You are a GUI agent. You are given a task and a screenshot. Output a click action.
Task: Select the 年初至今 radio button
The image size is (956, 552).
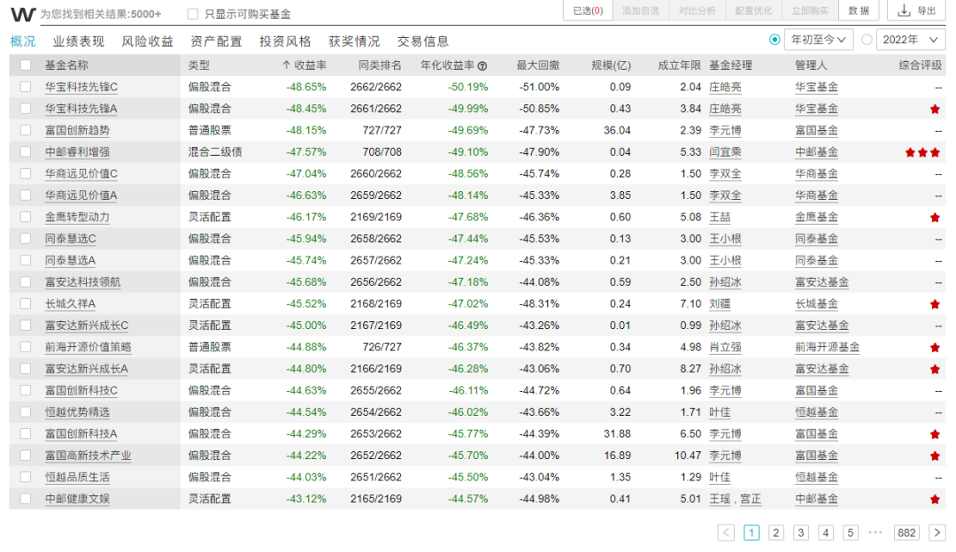775,40
